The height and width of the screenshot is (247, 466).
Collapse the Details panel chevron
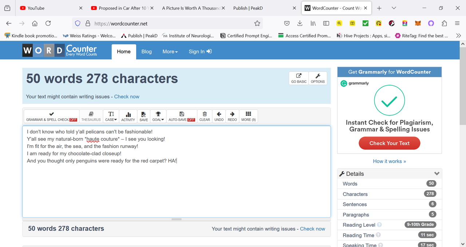coord(437,174)
